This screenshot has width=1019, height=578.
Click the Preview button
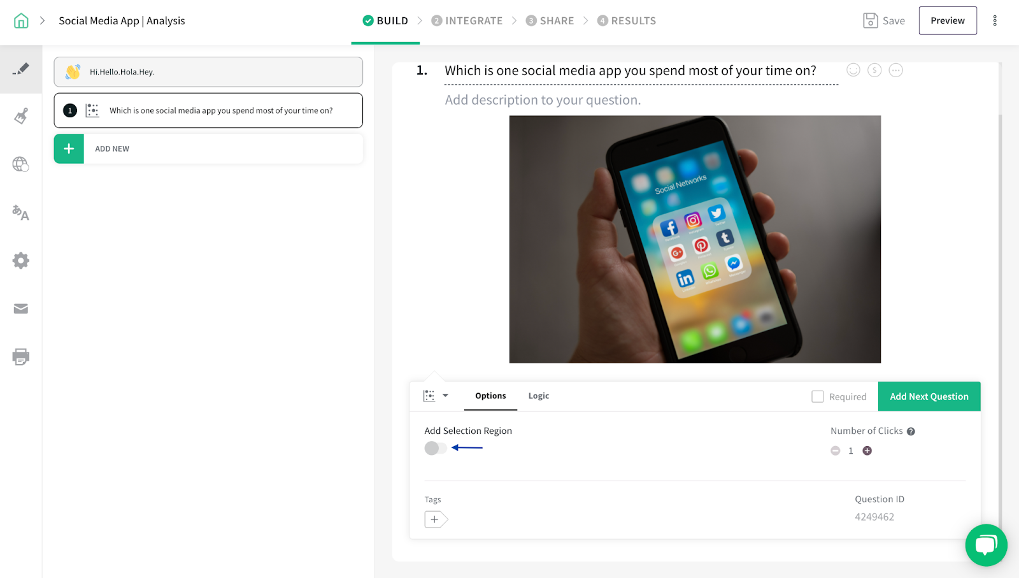(948, 20)
